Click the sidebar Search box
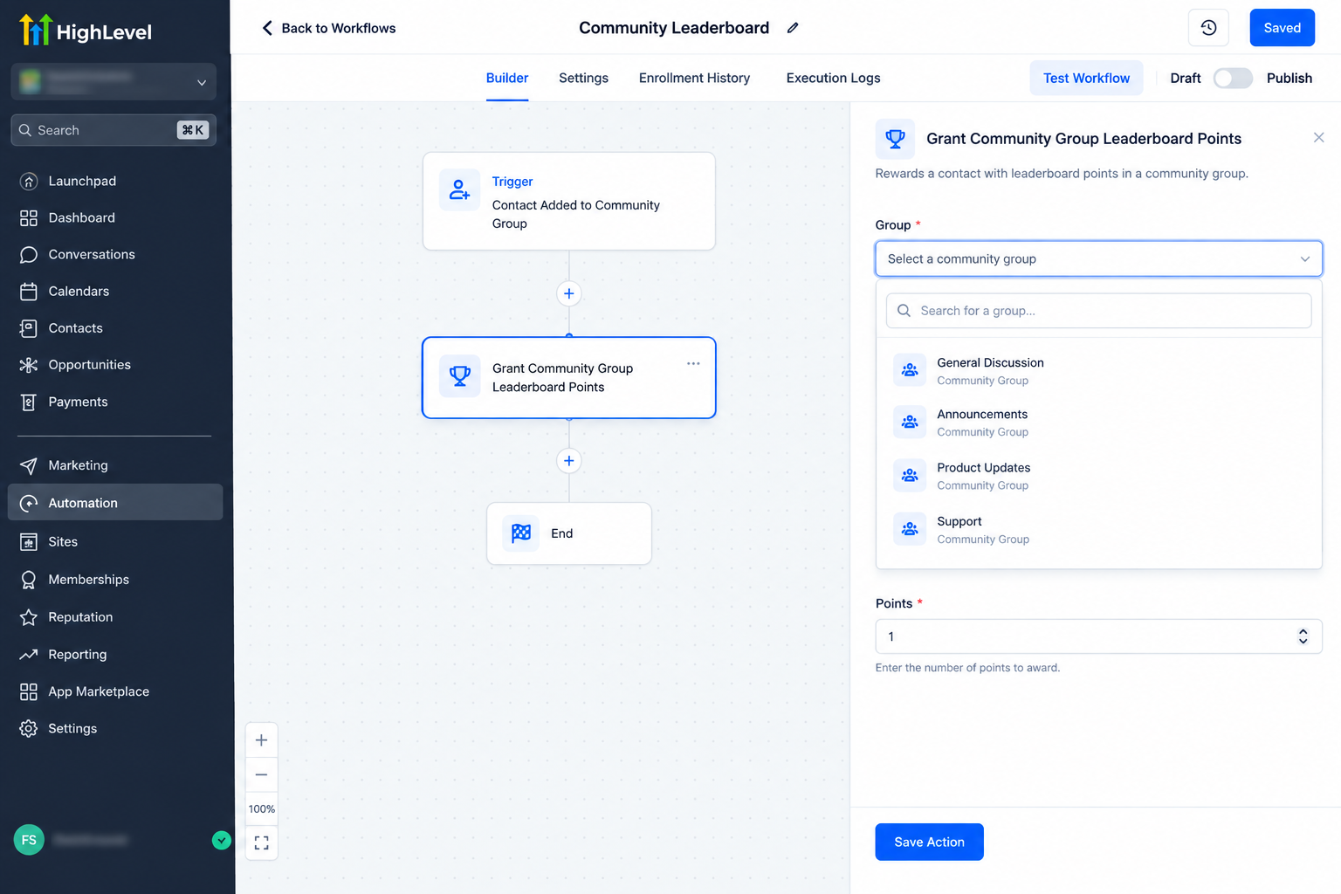The width and height of the screenshot is (1341, 894). 113,130
